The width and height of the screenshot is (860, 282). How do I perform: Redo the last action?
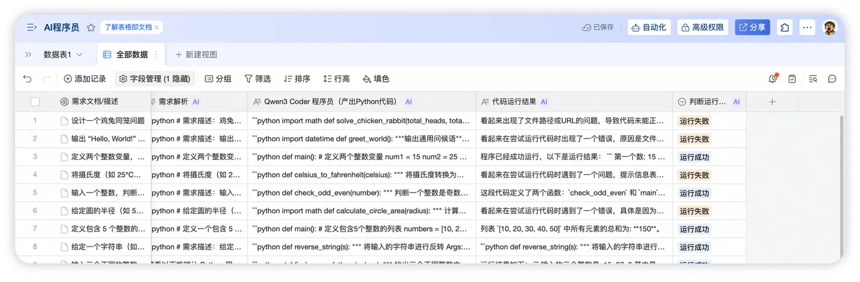[46, 79]
